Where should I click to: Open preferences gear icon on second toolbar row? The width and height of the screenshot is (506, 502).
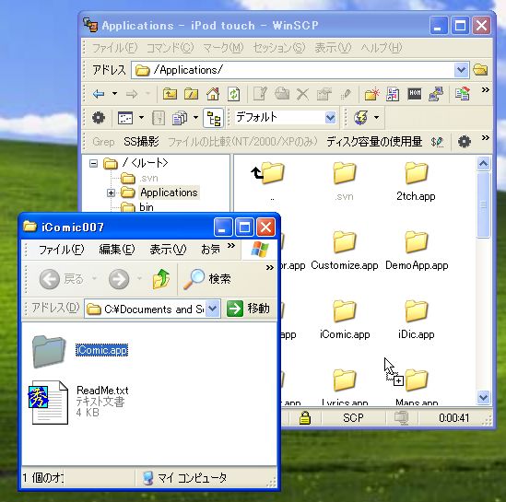(99, 118)
